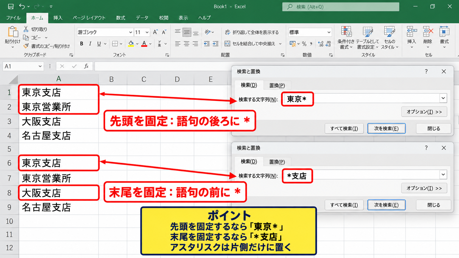Screen dimensions: 459x258
Task: Click Increase Decimal icon
Action: (321, 44)
